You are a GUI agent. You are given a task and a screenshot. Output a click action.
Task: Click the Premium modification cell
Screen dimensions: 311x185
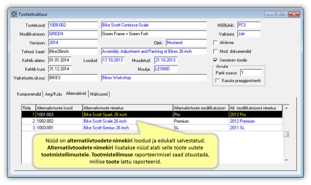point(201,121)
